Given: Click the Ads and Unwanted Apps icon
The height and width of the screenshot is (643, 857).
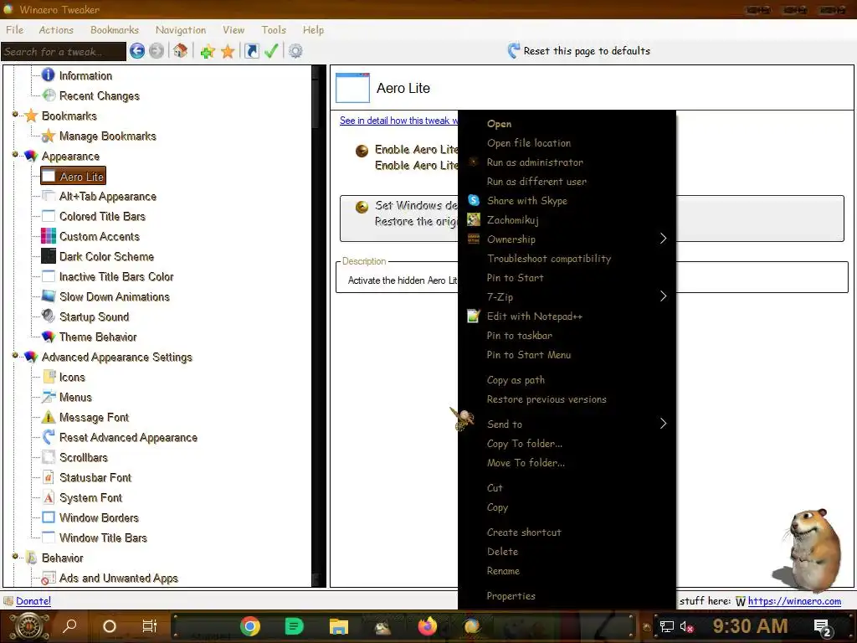Looking at the screenshot, I should point(49,578).
